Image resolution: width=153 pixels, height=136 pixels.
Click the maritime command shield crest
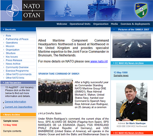[x=141, y=10]
